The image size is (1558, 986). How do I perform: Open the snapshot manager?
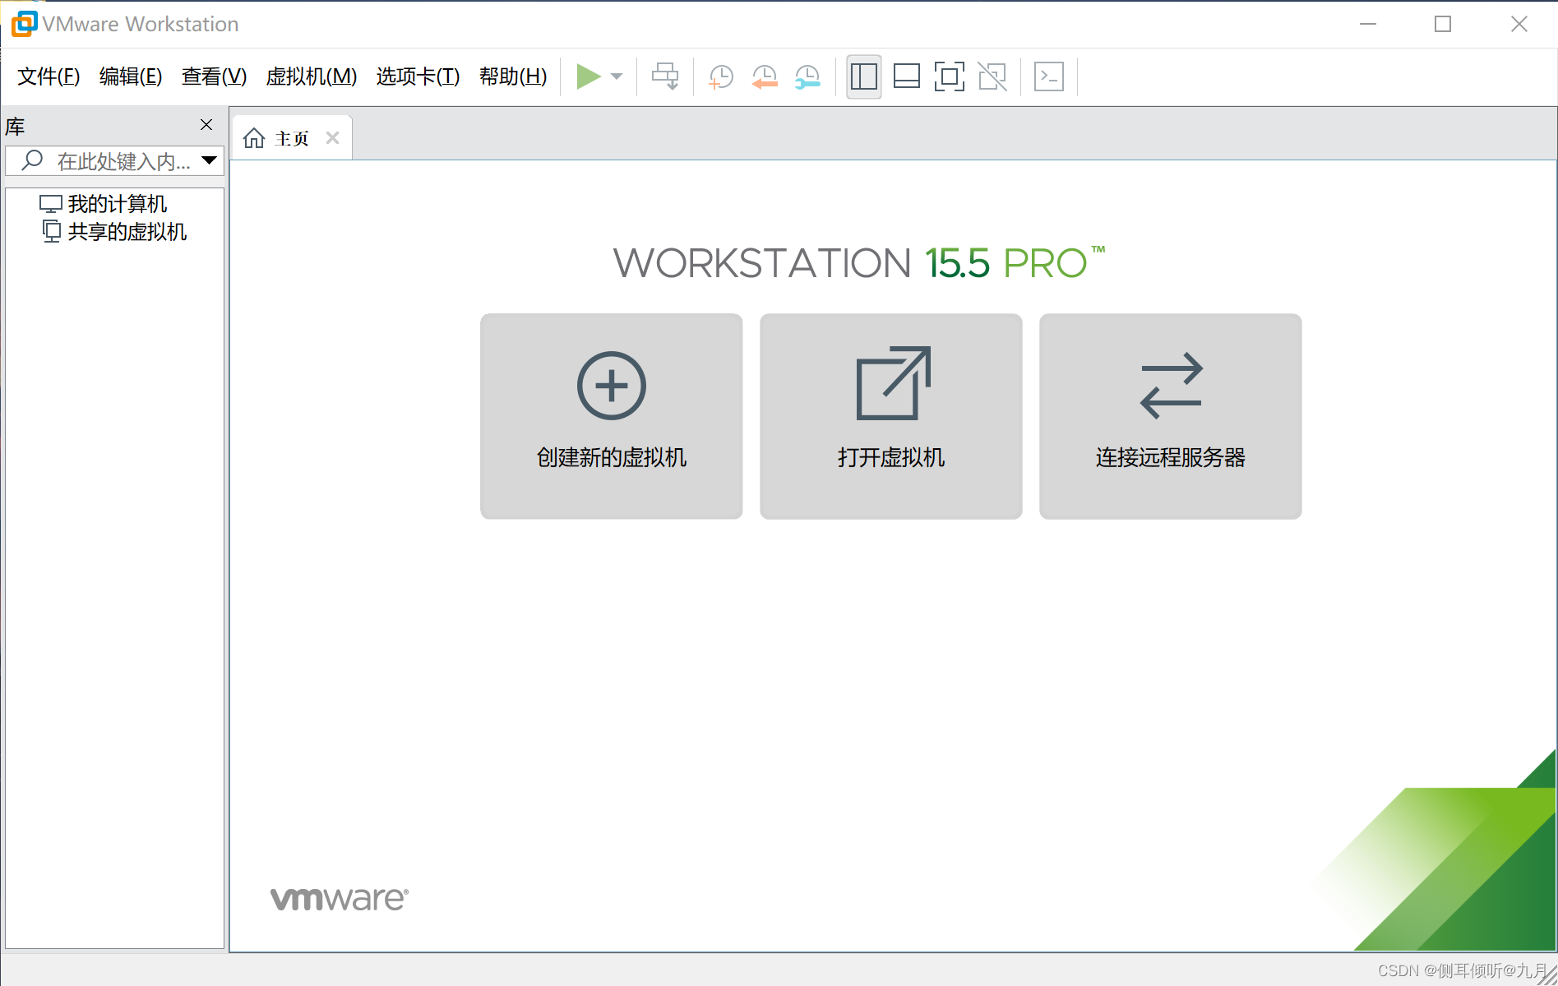pos(807,76)
